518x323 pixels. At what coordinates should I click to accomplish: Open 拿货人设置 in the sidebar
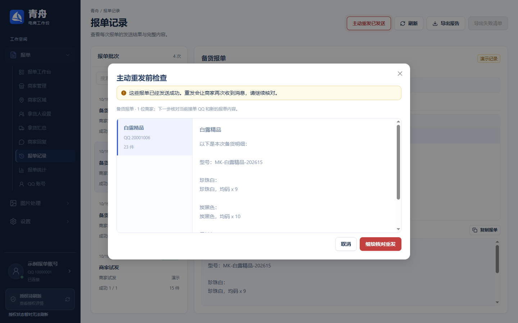[45, 114]
